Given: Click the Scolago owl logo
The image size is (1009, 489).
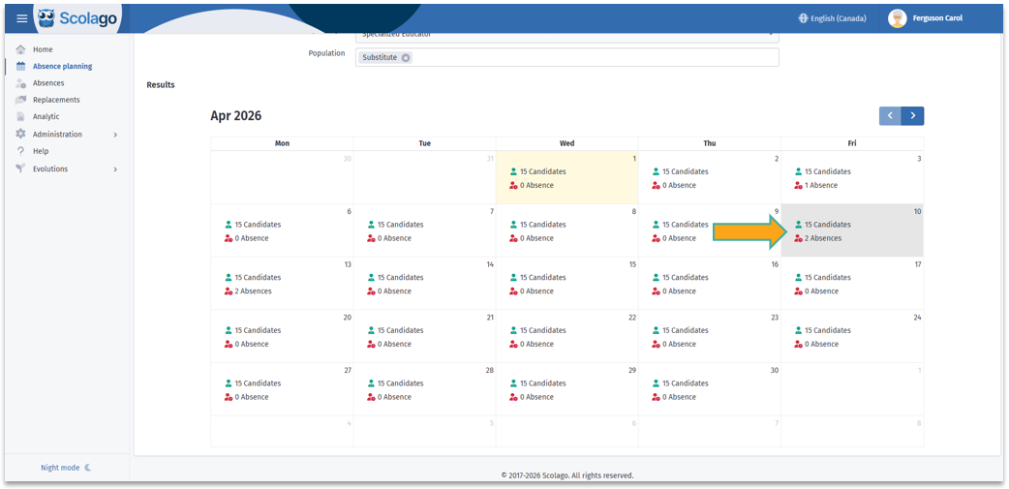Looking at the screenshot, I should click(46, 18).
